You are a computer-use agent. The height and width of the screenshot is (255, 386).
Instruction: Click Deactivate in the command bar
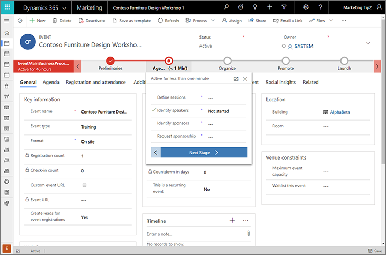click(x=92, y=20)
